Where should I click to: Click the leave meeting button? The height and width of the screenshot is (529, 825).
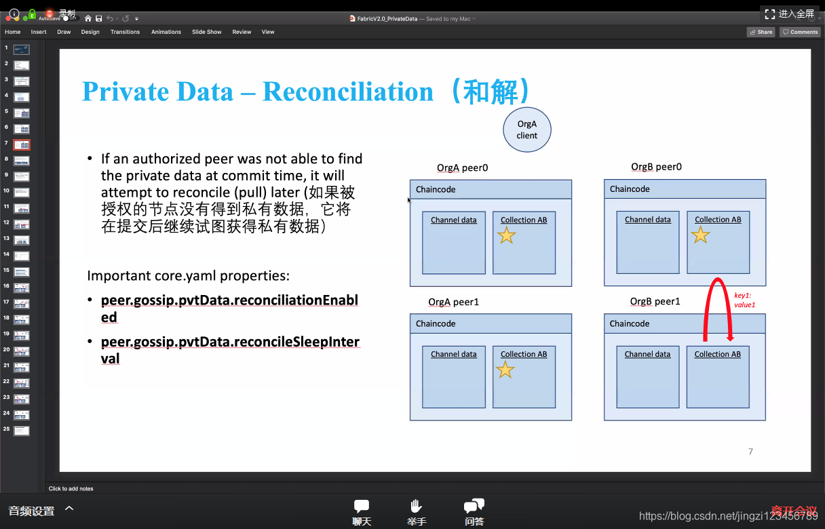(x=794, y=510)
